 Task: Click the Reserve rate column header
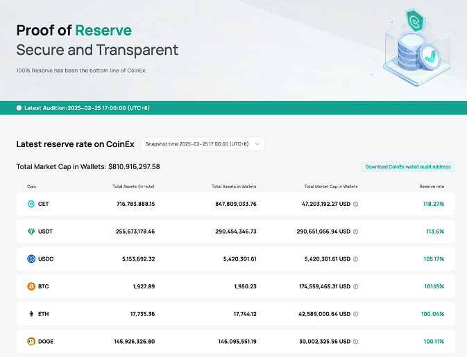[x=432, y=186]
